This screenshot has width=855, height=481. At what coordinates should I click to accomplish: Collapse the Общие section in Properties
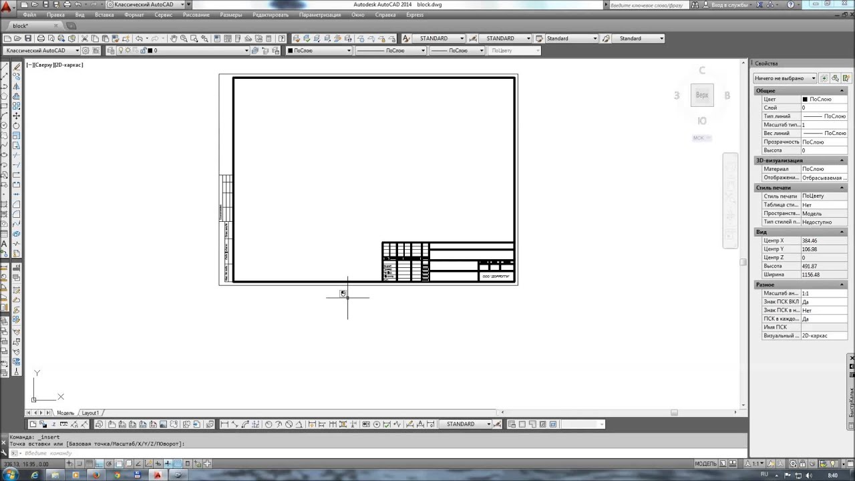[x=843, y=91]
